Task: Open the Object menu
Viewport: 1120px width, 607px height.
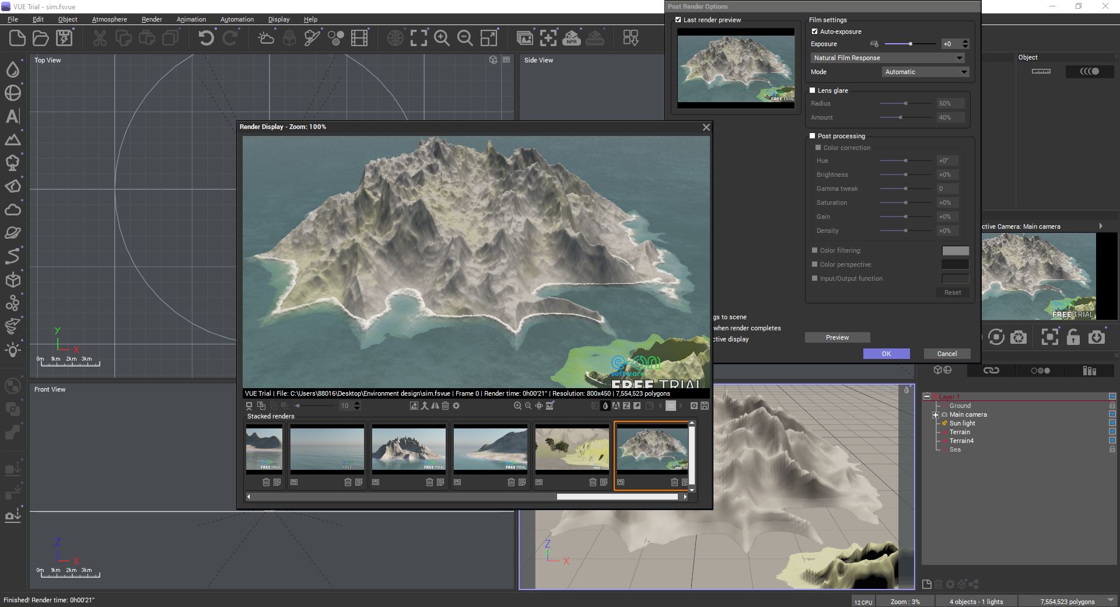Action: 68,19
